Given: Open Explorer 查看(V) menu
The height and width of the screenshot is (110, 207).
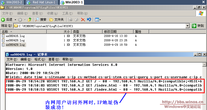Looking at the screenshot, I should (x=37, y=13).
